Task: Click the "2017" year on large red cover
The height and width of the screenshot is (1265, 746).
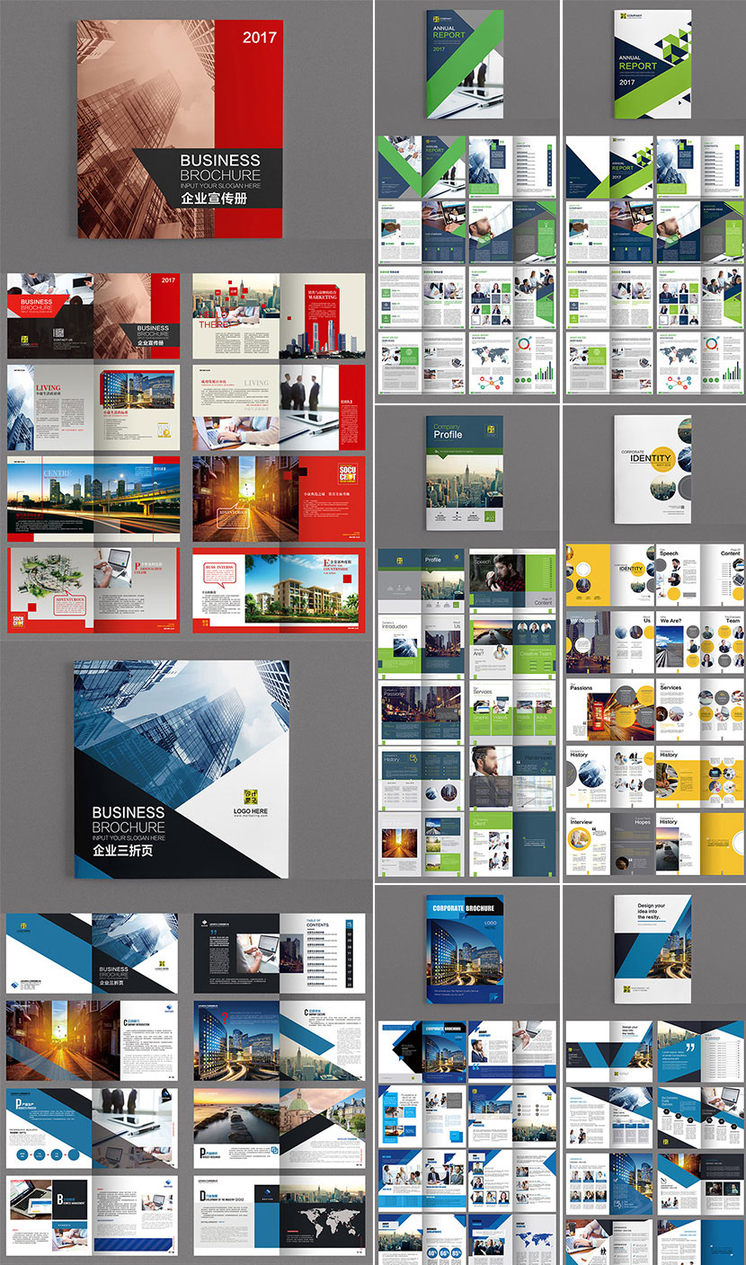Action: coord(260,38)
